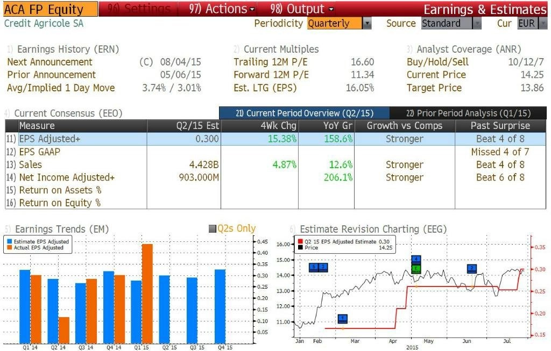Viewport: 551px width, 351px height.
Task: Click the blue news marker labeled 4
Action: pos(416,260)
